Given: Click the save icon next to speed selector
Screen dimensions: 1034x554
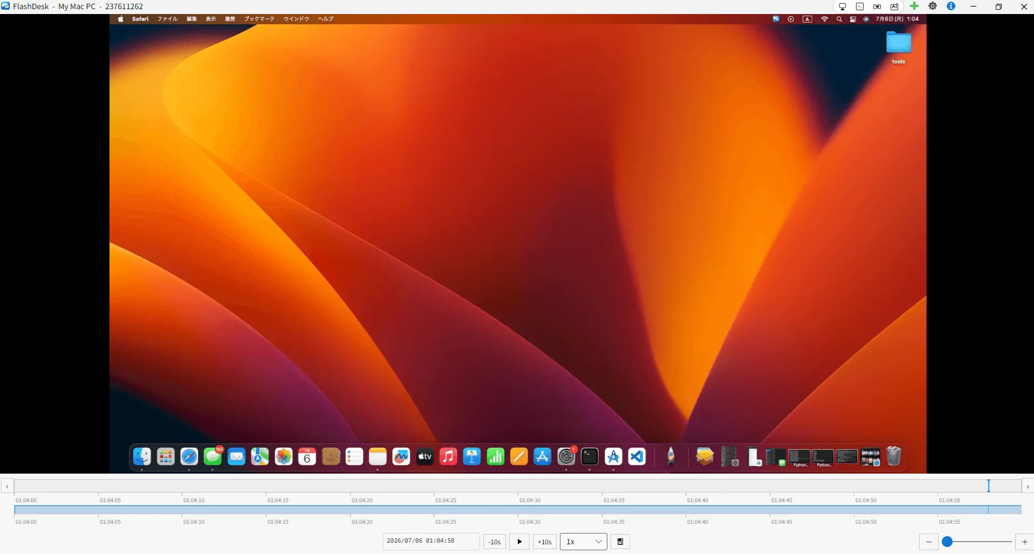Looking at the screenshot, I should (x=620, y=542).
